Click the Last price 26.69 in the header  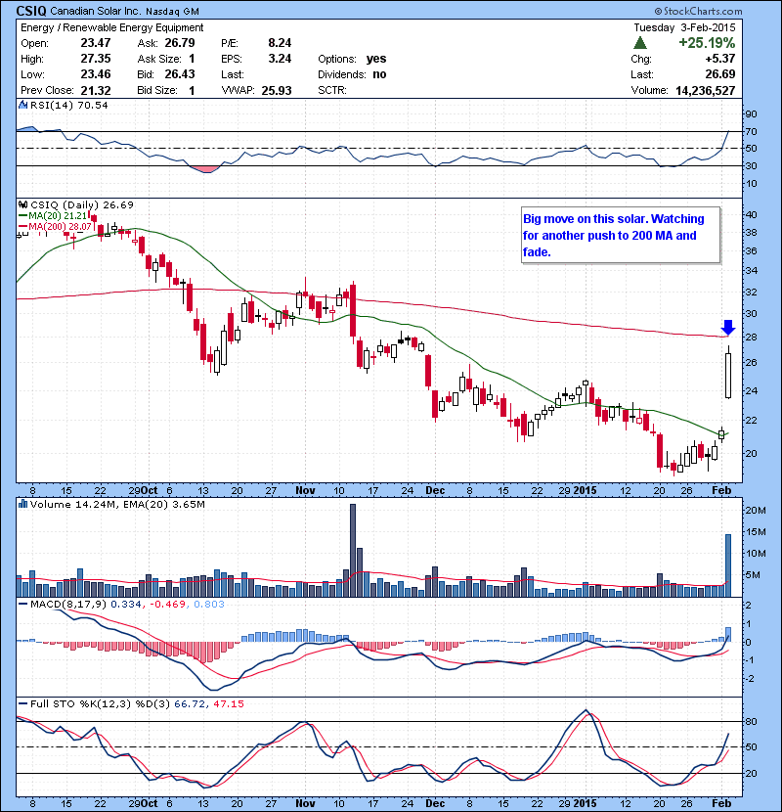click(x=720, y=74)
